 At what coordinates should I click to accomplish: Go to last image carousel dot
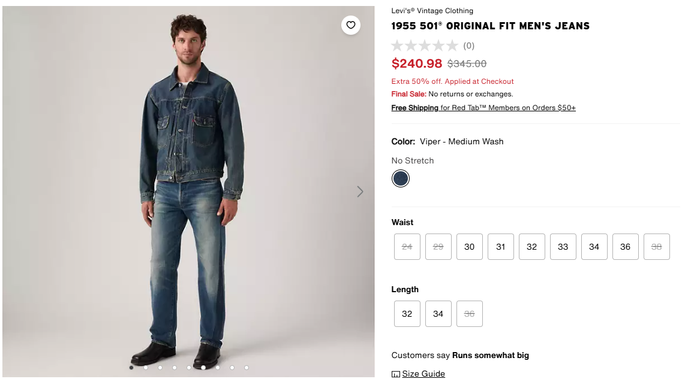tap(247, 368)
